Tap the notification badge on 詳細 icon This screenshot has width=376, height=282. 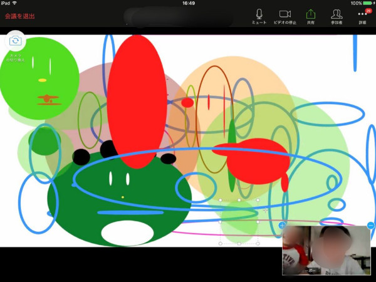coord(368,10)
